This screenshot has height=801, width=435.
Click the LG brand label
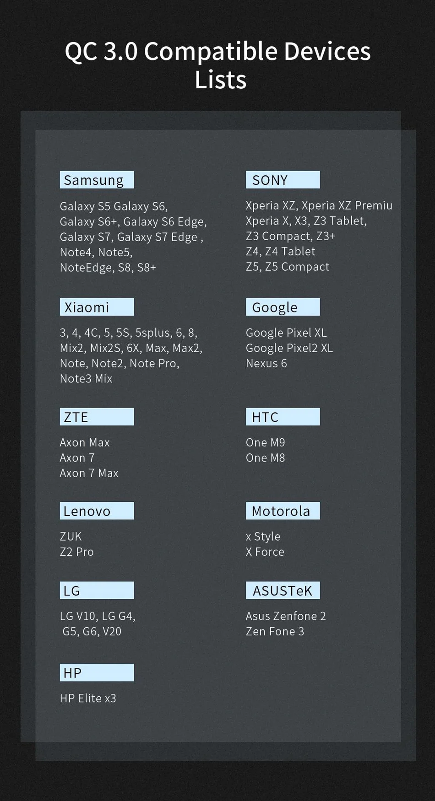point(97,591)
